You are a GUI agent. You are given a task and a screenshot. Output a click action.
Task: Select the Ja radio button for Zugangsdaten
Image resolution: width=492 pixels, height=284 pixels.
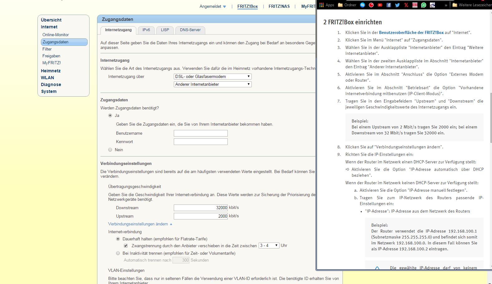(x=110, y=115)
